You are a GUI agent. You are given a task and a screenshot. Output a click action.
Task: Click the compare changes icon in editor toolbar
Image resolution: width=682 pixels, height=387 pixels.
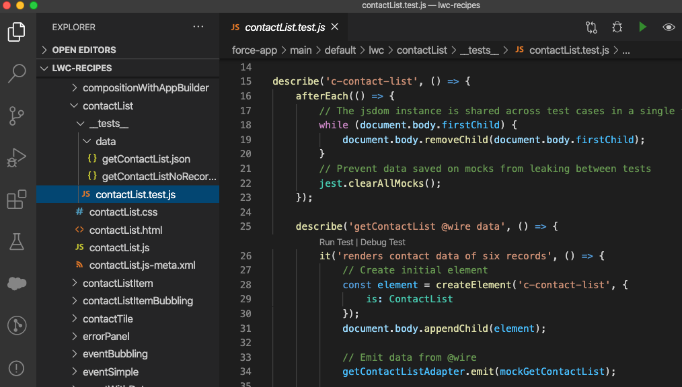[591, 27]
